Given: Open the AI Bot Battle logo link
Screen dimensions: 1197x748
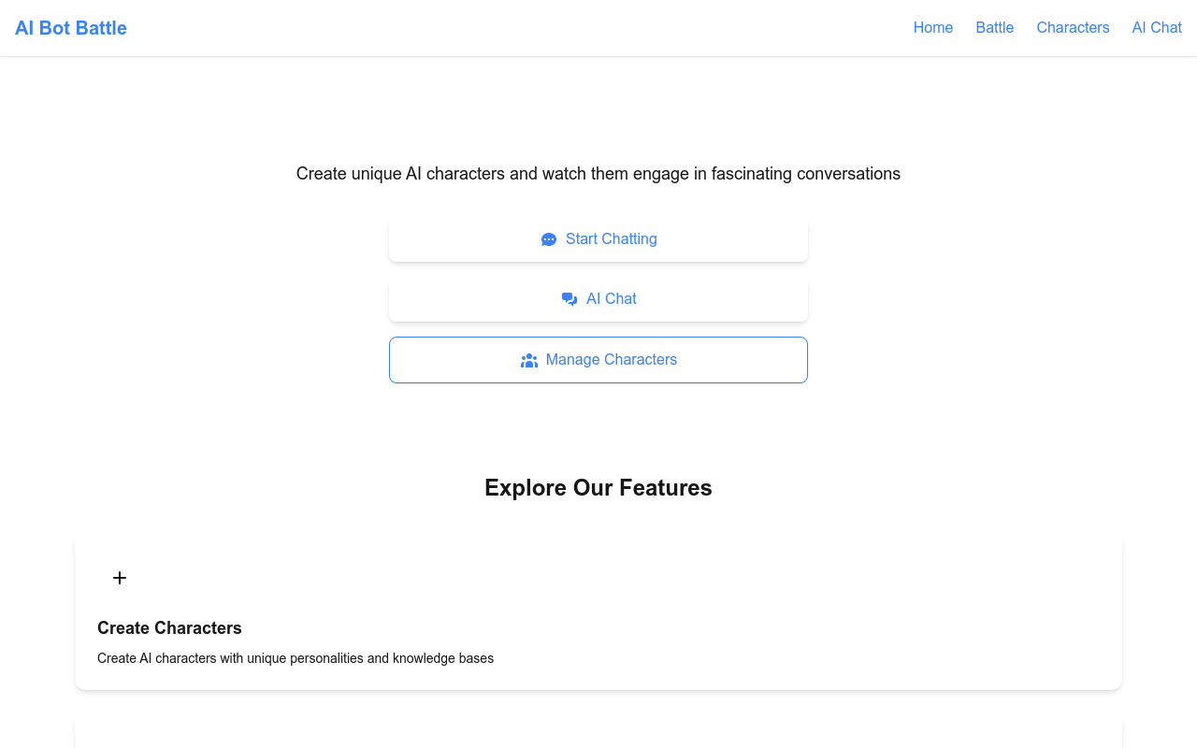Looking at the screenshot, I should pos(71,28).
